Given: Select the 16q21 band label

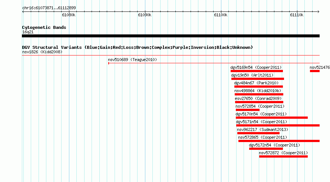Looking at the screenshot, I should click(x=28, y=32).
